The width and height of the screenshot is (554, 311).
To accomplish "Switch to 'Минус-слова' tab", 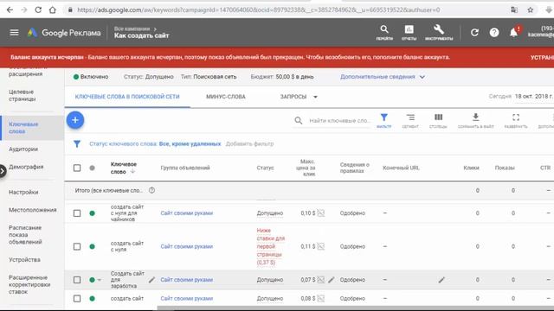I will click(226, 97).
